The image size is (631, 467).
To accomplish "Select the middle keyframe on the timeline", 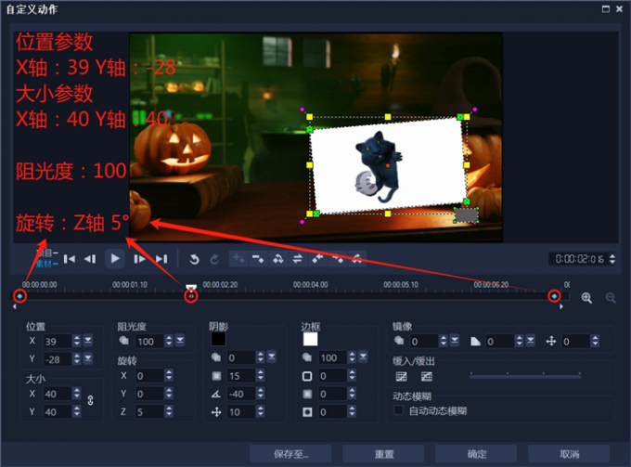I will pyautogui.click(x=191, y=296).
